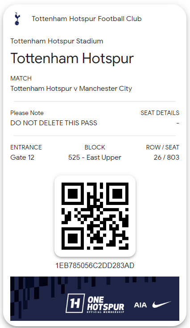This screenshot has height=328, width=190.
Task: Click the One Hotspur Official Membership banner
Action: (x=95, y=298)
